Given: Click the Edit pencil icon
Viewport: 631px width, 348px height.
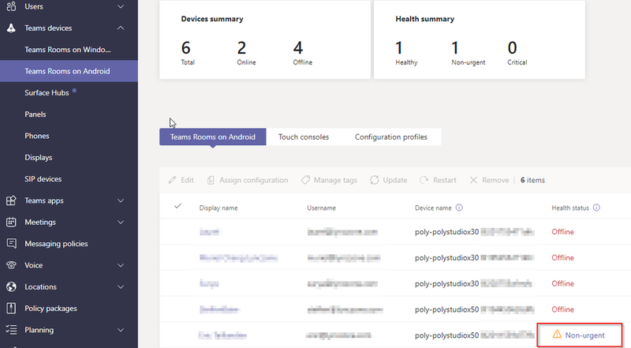Looking at the screenshot, I should click(x=172, y=180).
